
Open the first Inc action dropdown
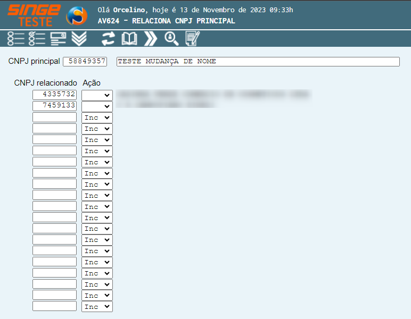pos(97,117)
